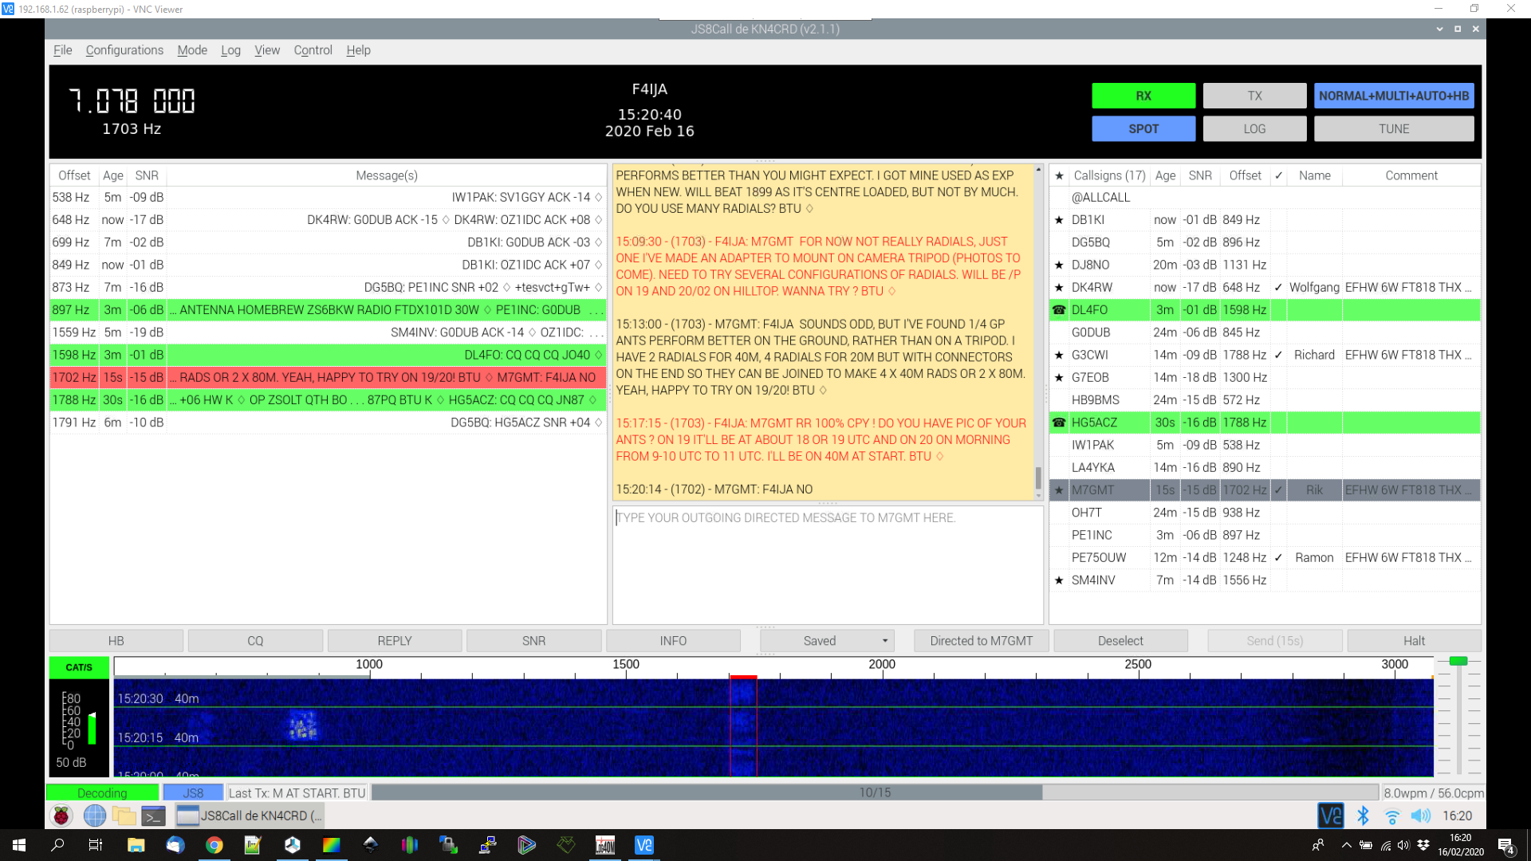Open the Pi terminal icon

point(153,816)
